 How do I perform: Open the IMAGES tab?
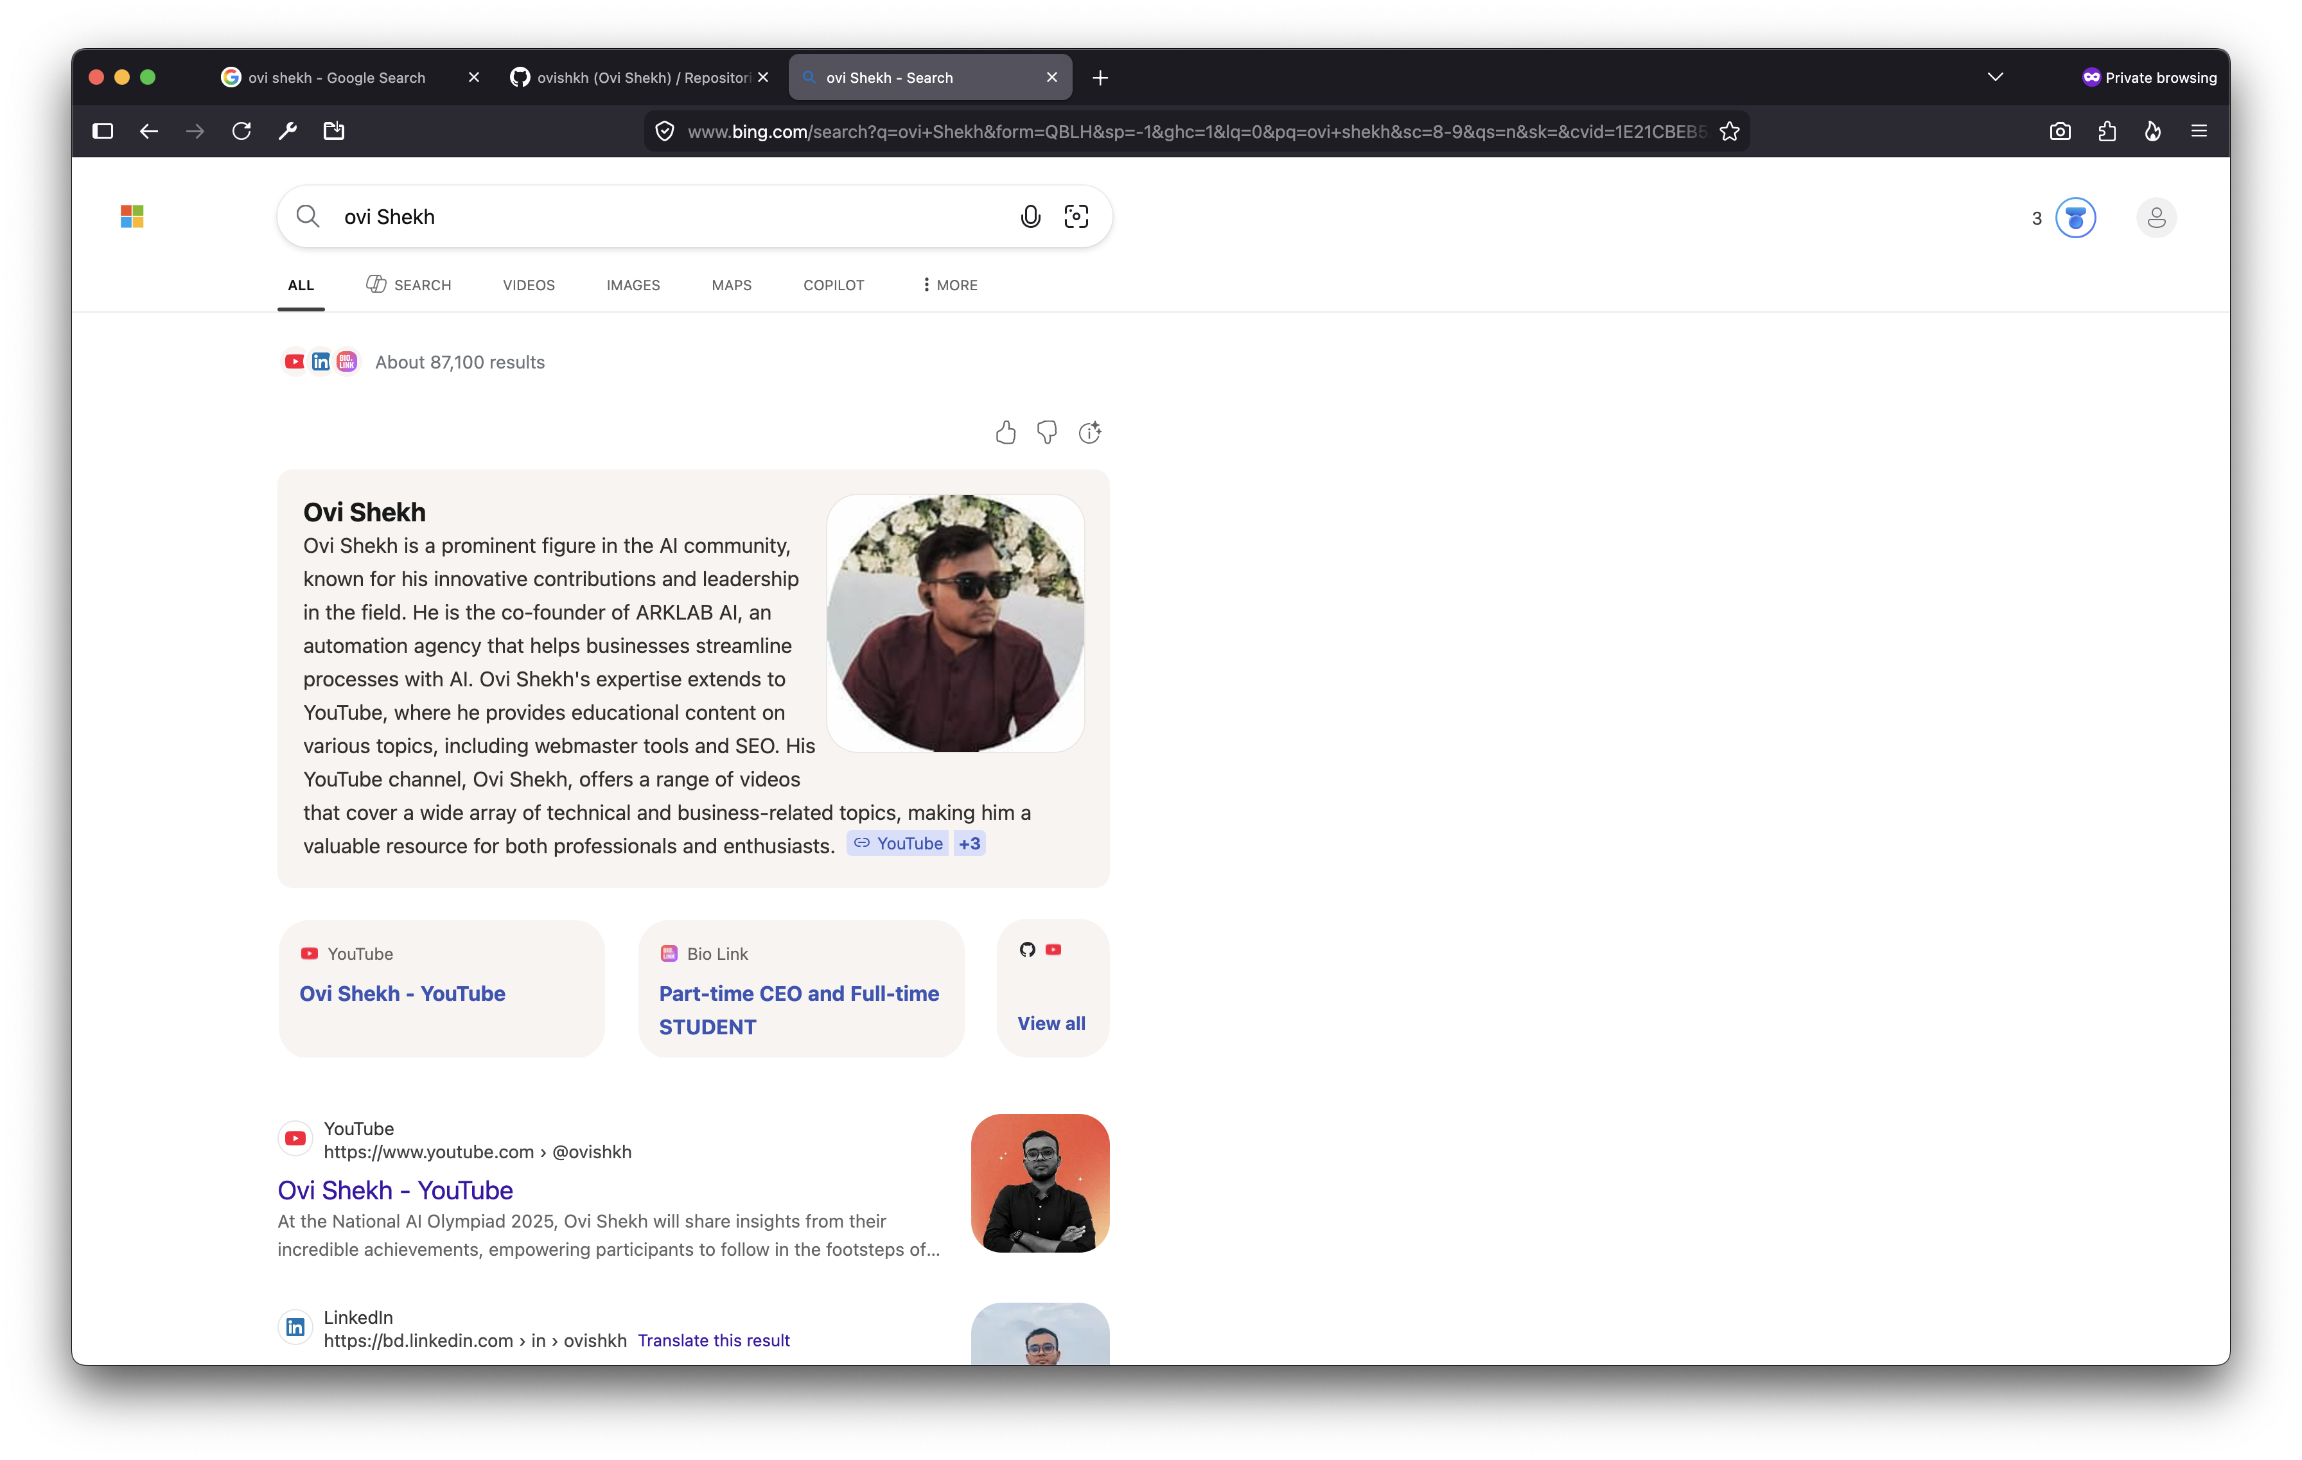click(x=633, y=286)
